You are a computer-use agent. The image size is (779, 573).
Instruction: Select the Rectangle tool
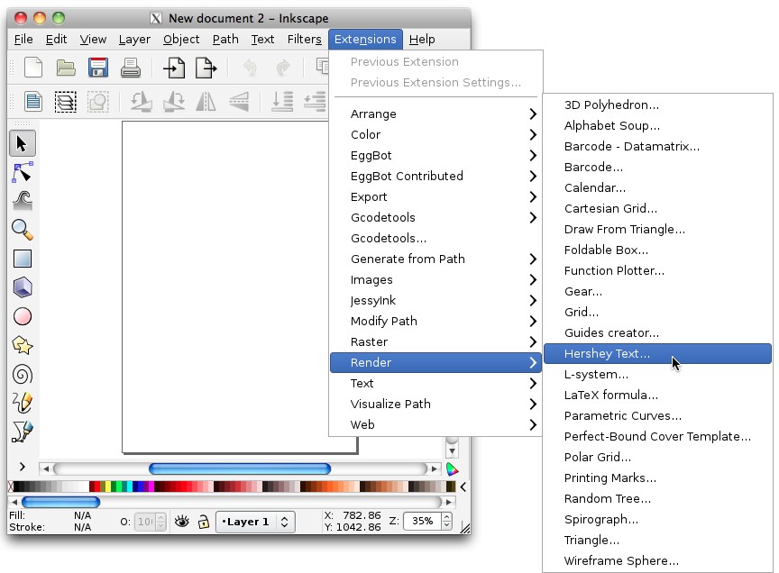coord(23,259)
